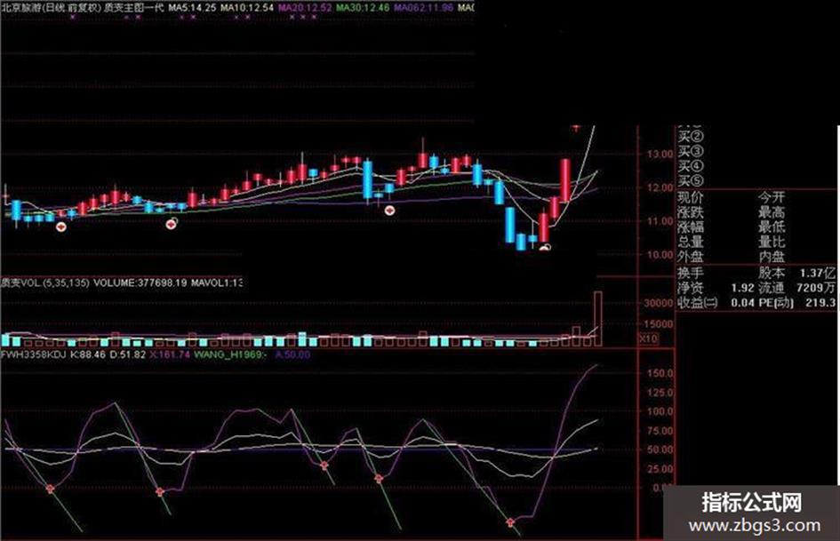Select the tallest volume bar at the far right
Screen dimensions: 840x541
click(x=597, y=319)
